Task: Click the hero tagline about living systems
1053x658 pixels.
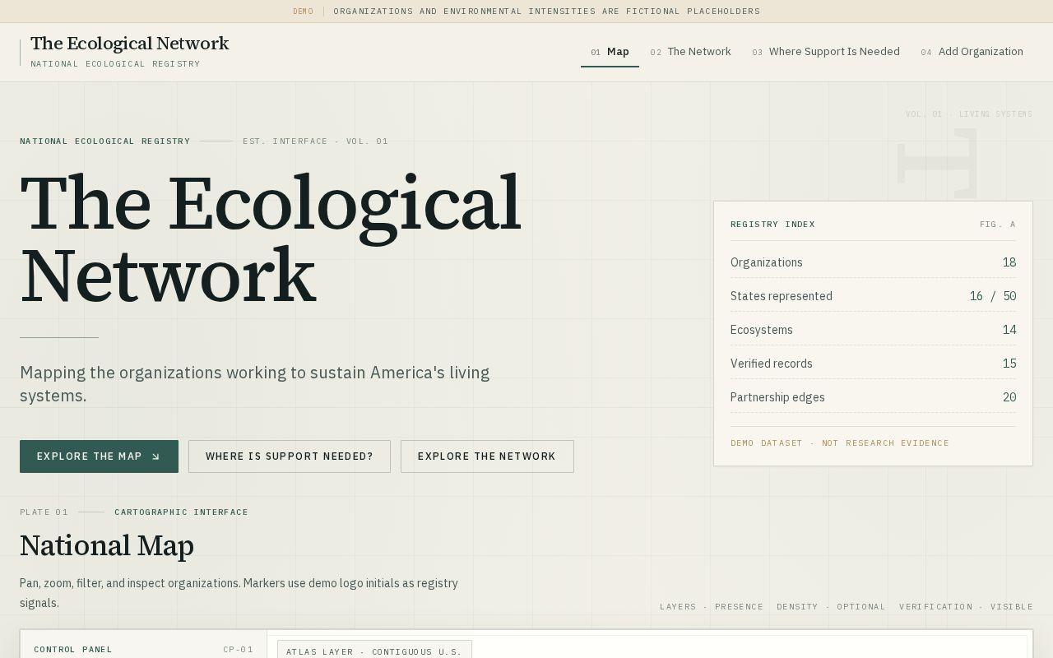Action: (255, 384)
